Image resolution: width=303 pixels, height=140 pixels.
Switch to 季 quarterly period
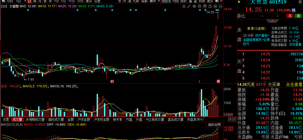pyautogui.click(x=45, y=1)
